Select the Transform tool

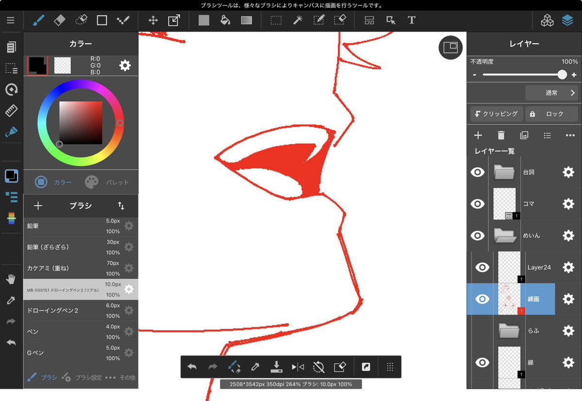(x=174, y=20)
